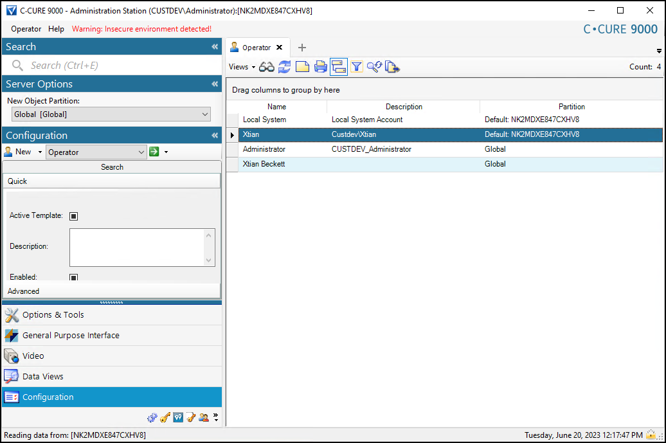The height and width of the screenshot is (443, 666).
Task: Open the Views dropdown
Action: point(242,66)
